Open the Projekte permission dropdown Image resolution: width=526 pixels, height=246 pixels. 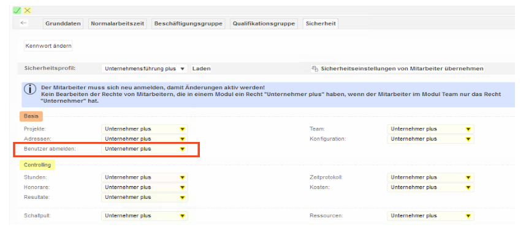(144, 129)
